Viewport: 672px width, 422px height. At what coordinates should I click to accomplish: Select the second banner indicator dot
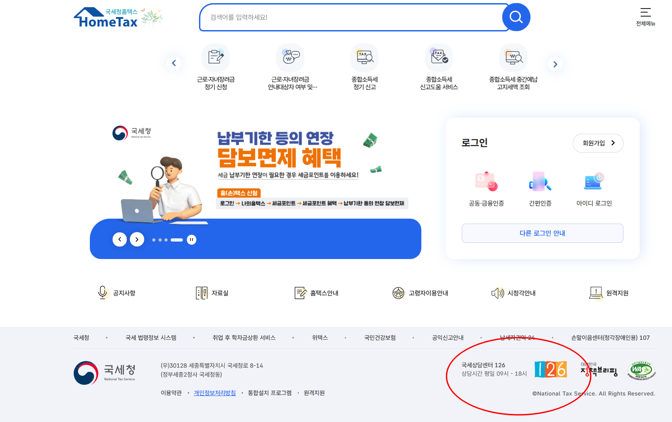pos(160,240)
